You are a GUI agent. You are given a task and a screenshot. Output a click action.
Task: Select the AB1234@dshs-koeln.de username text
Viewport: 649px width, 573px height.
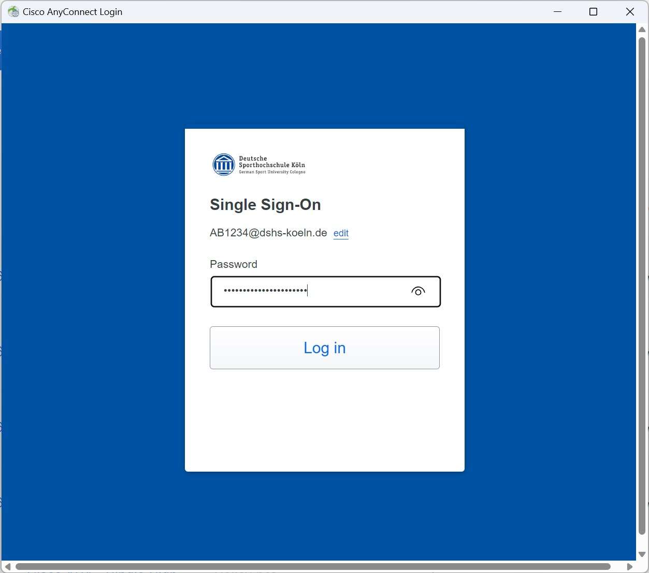pyautogui.click(x=268, y=233)
